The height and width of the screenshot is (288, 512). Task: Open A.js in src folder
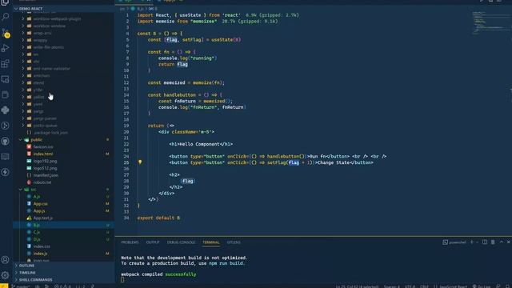64,197
